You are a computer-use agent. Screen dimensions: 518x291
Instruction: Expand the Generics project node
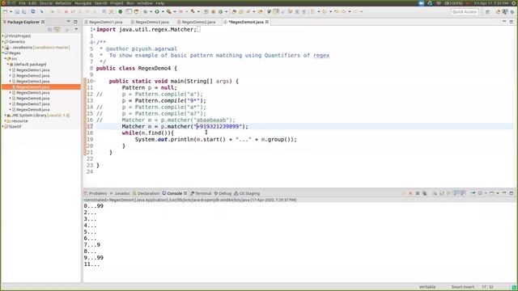(x=3, y=42)
